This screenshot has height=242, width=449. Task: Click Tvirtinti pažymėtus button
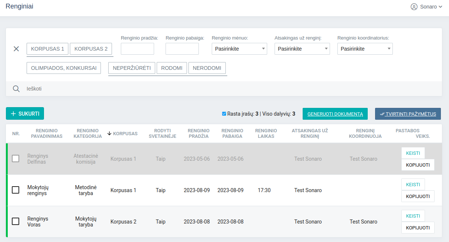[x=408, y=114]
